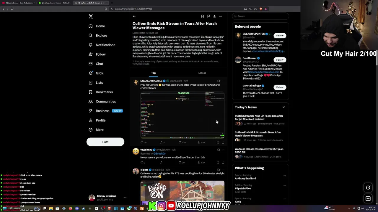Bookmark the trending story in header
Image resolution: width=378 pixels, height=212 pixels.
(x=202, y=16)
